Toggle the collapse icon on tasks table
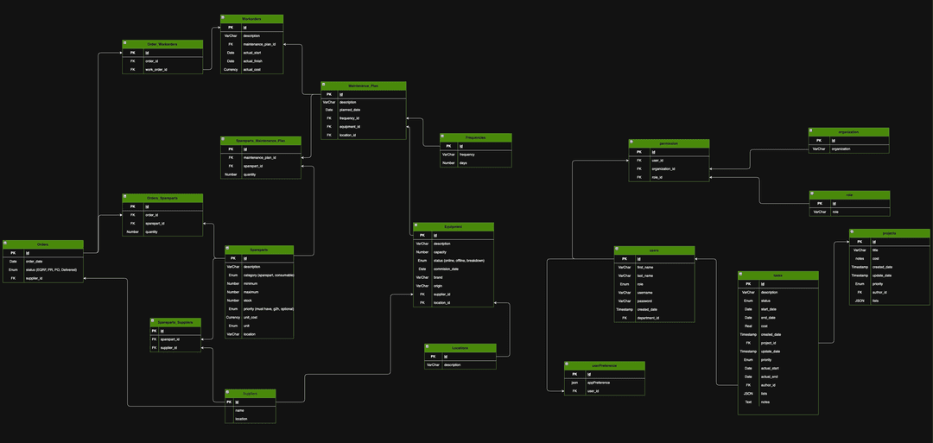The height and width of the screenshot is (443, 933). pyautogui.click(x=741, y=274)
